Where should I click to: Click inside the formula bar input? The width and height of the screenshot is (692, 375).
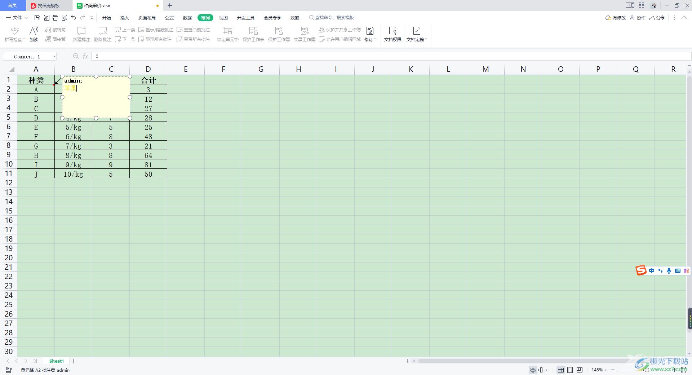tap(391, 56)
